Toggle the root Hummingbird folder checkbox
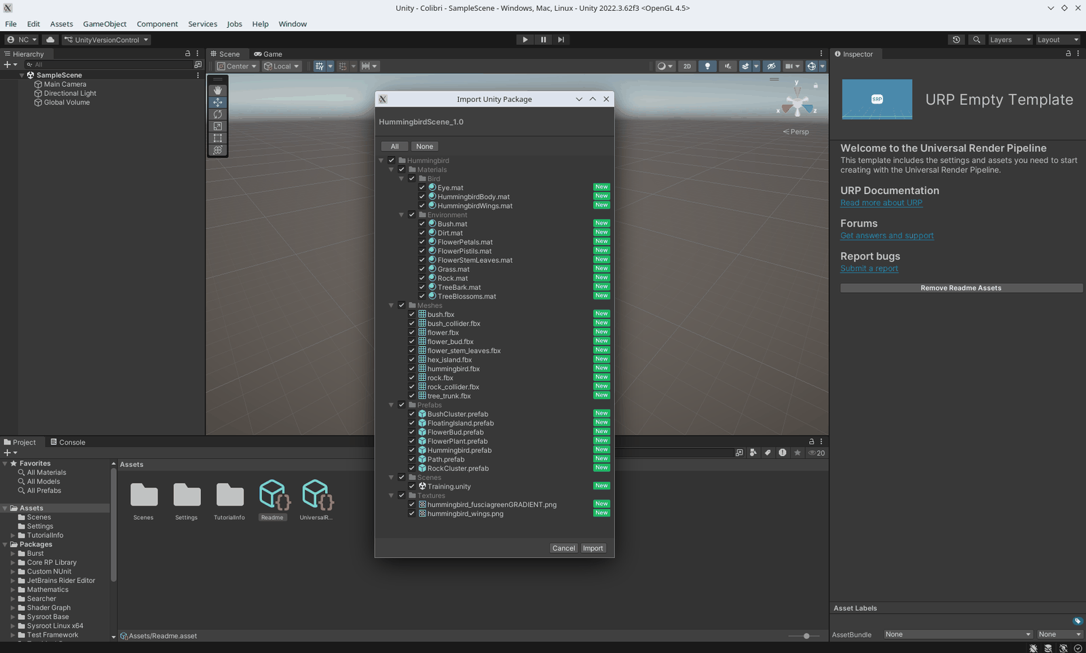This screenshot has width=1086, height=653. [x=392, y=160]
